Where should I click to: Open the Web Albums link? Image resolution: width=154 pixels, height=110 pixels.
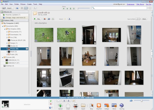[140, 4]
